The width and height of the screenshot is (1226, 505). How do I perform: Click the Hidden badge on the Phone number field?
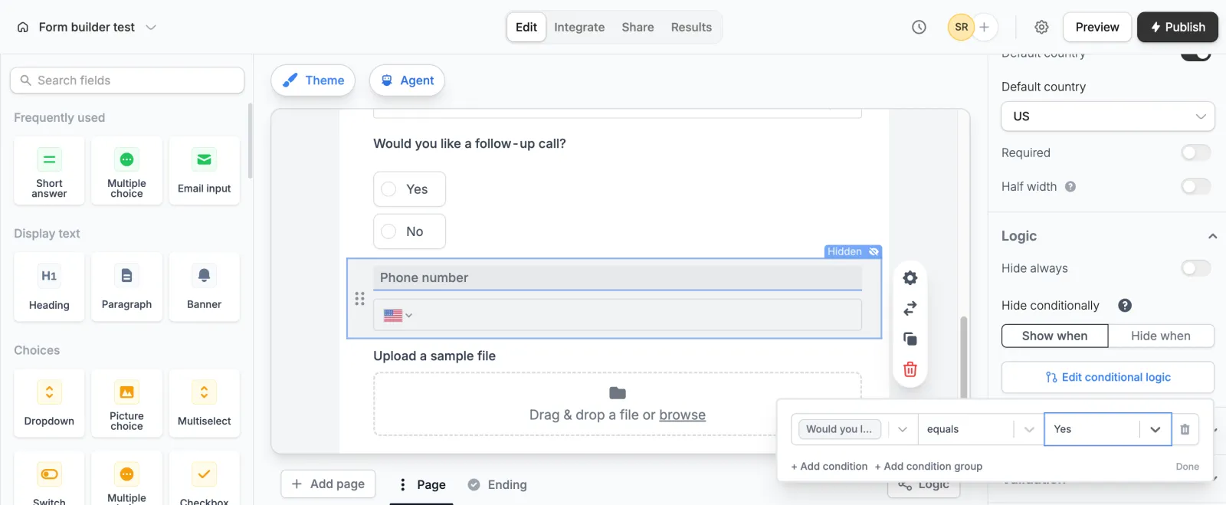pos(852,251)
